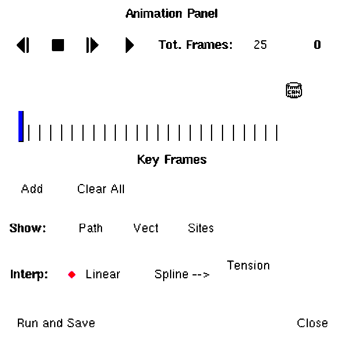343x345 pixels.
Task: Click the trash can icon
Action: point(294,90)
